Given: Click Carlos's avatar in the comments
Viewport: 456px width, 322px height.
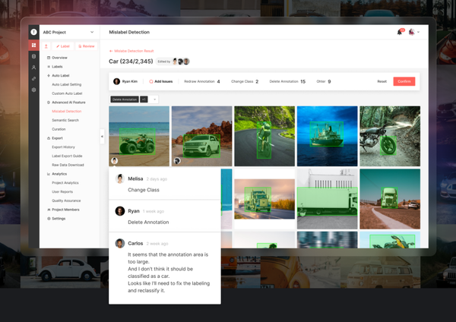Looking at the screenshot, I should coord(120,243).
